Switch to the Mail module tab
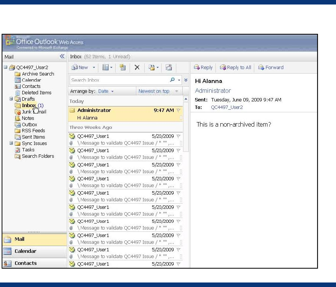Image resolution: width=336 pixels, height=287 pixels. click(35, 239)
